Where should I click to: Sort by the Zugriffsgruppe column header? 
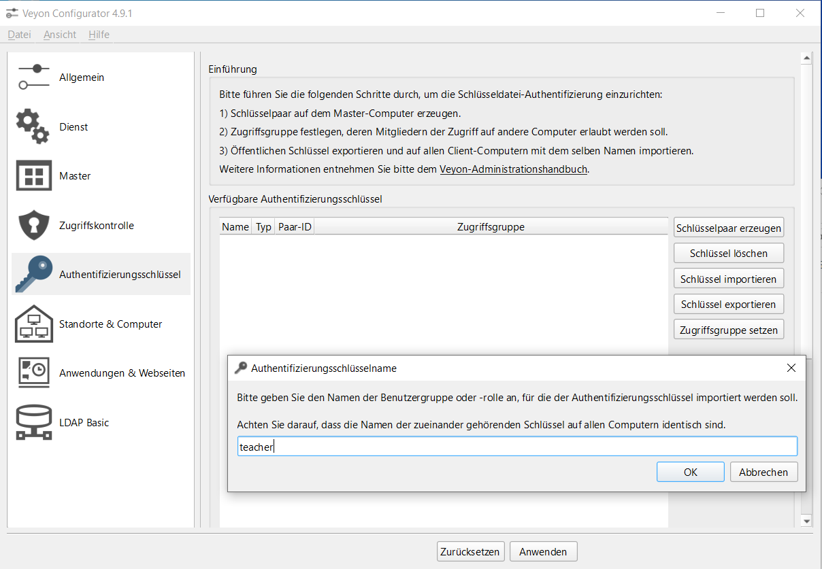click(x=491, y=226)
